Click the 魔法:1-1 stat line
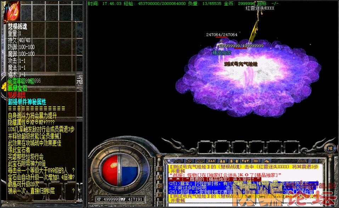This screenshot has width=339, height=208. 17,68
